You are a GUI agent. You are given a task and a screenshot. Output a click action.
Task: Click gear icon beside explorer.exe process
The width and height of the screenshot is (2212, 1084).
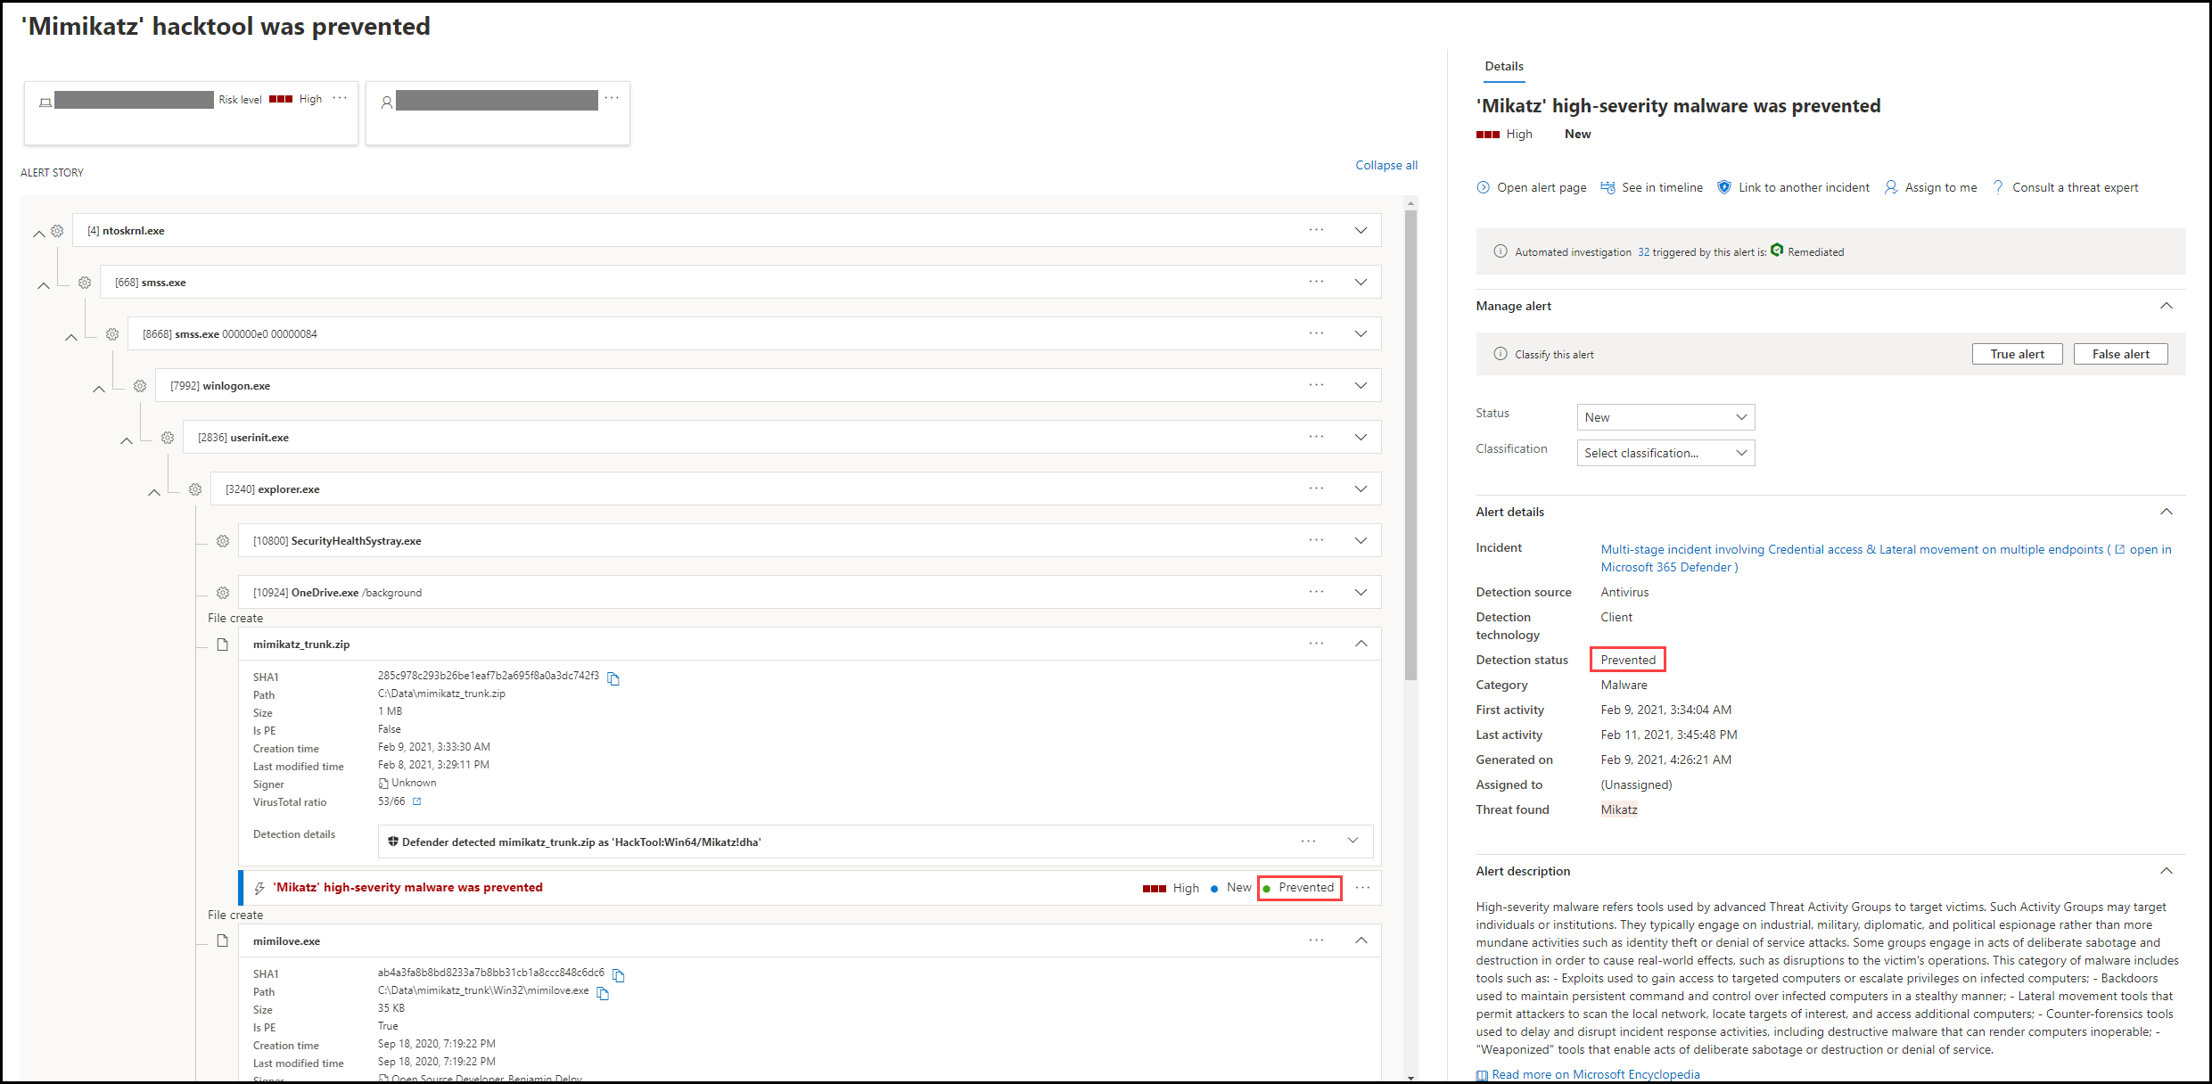[195, 489]
